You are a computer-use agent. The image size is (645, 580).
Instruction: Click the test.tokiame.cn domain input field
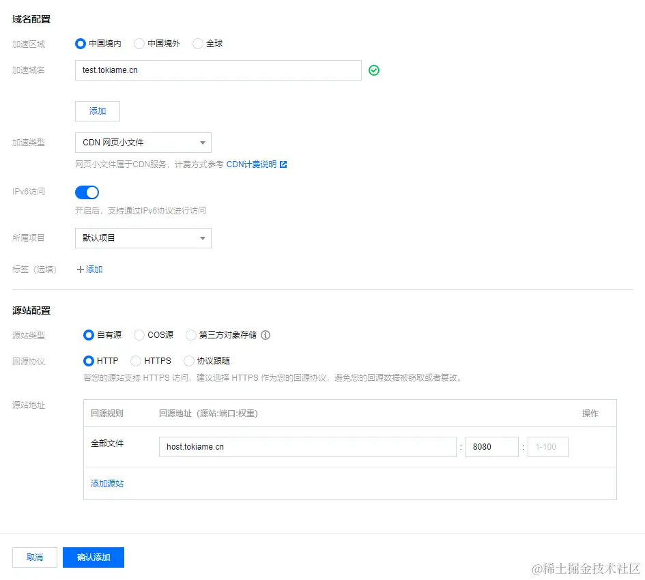click(x=218, y=70)
